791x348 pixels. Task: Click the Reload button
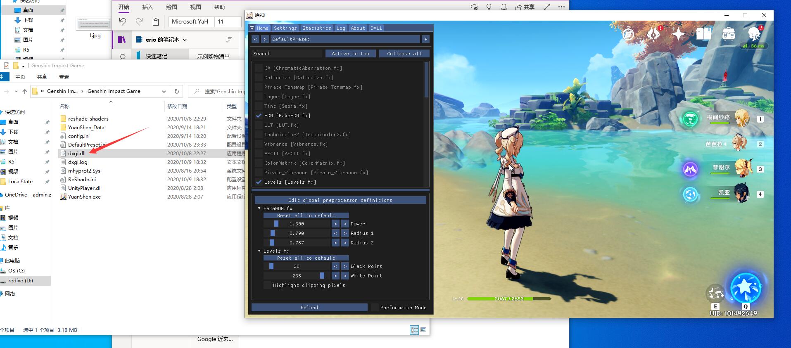click(x=309, y=308)
